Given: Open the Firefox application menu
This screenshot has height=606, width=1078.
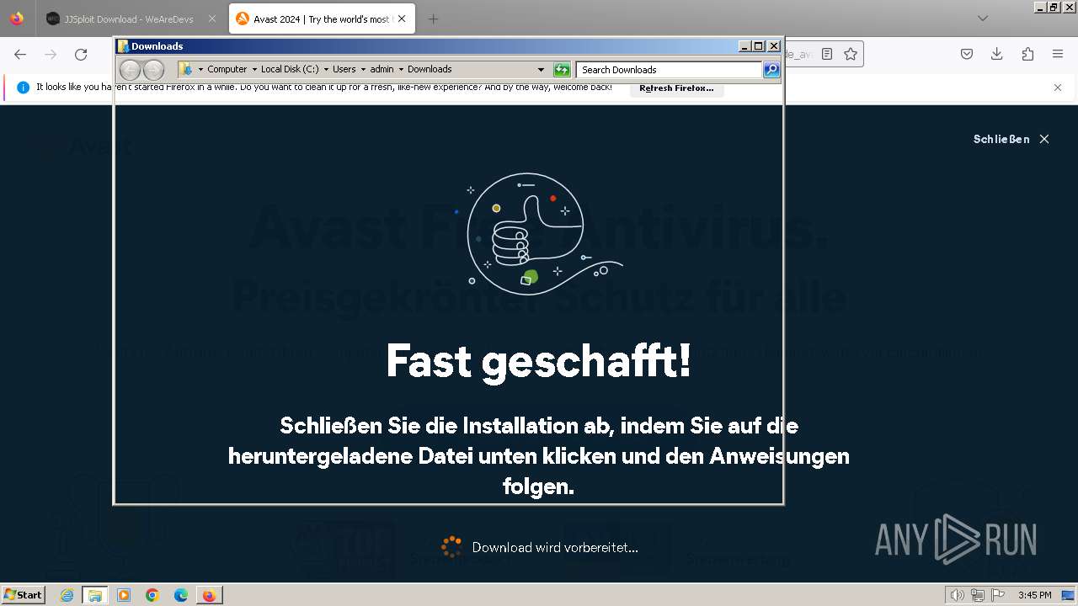Looking at the screenshot, I should [x=1058, y=54].
